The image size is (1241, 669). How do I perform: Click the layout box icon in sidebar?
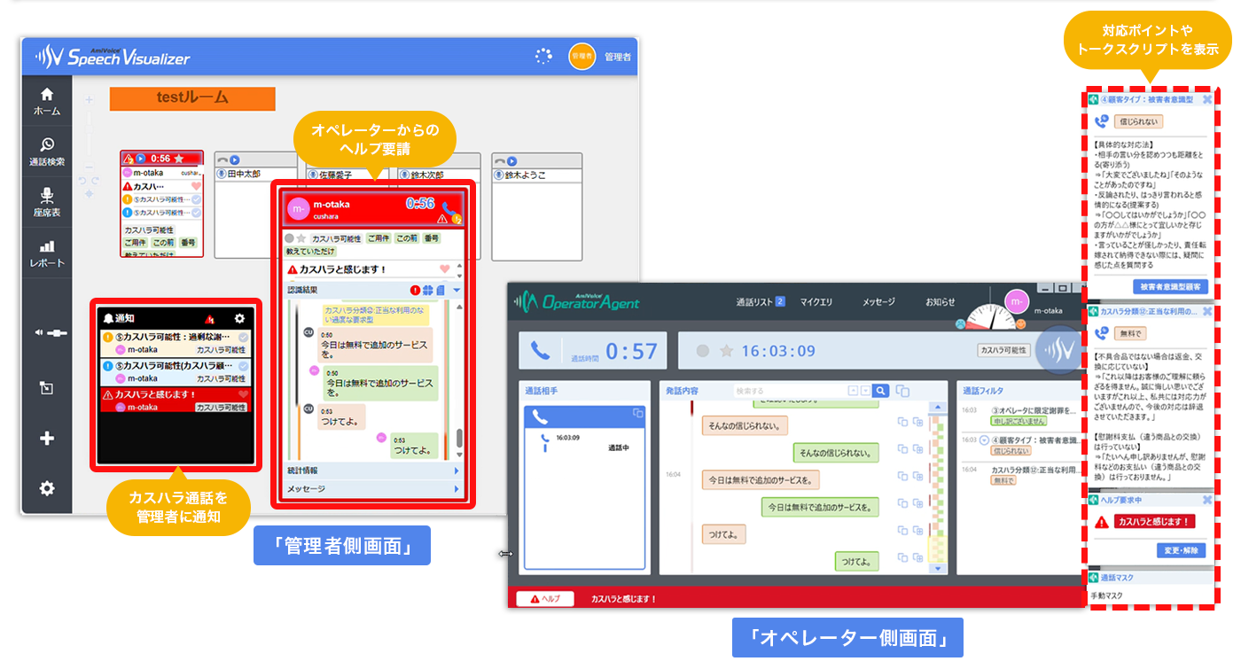tap(47, 387)
